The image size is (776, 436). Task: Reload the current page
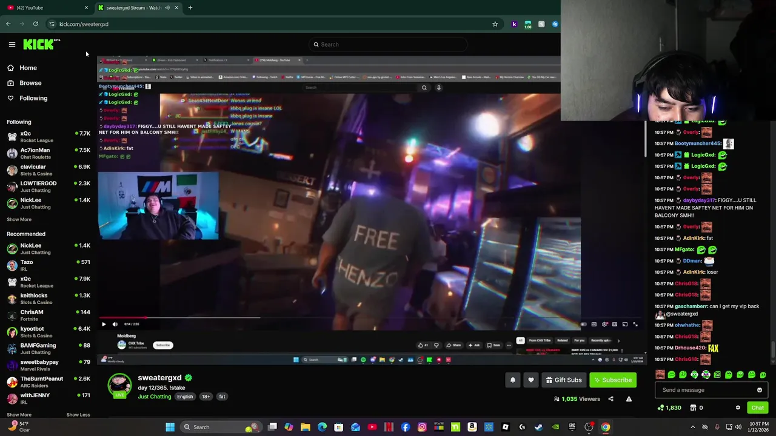(36, 24)
